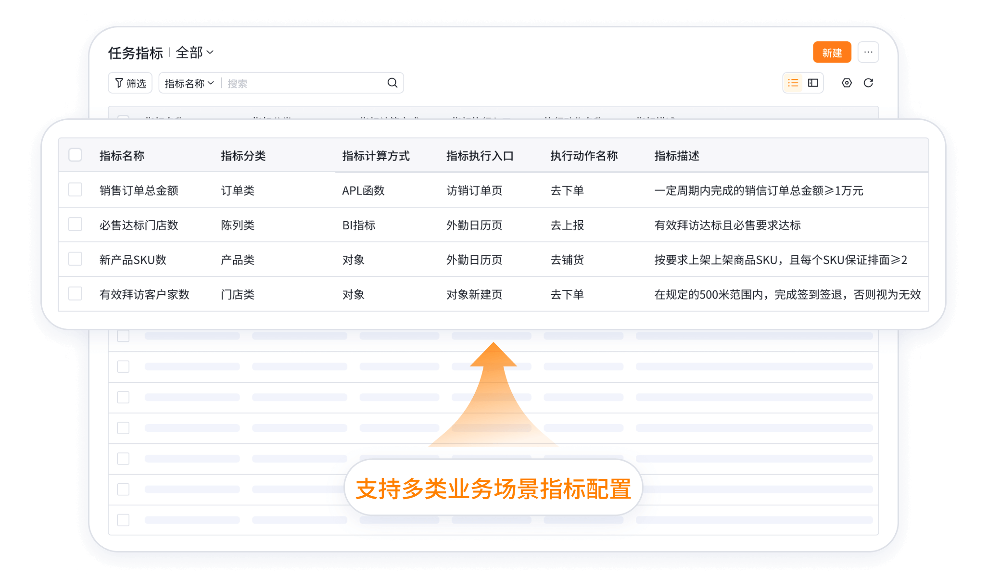Open column settings gear icon
This screenshot has width=987, height=577.
coord(847,83)
